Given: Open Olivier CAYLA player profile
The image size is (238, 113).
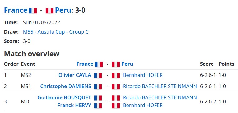Looking at the screenshot, I should [75, 75].
